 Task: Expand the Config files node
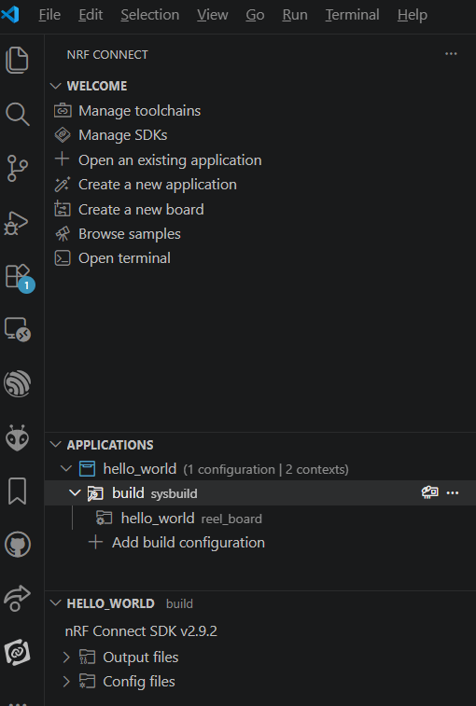pos(66,682)
